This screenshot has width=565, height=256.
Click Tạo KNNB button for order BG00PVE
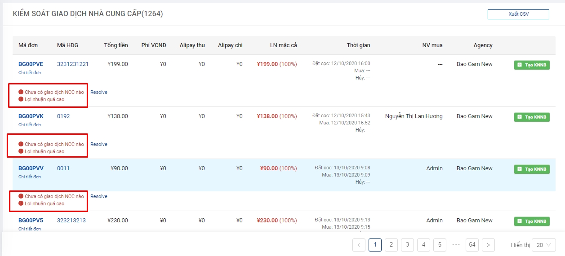coord(532,65)
